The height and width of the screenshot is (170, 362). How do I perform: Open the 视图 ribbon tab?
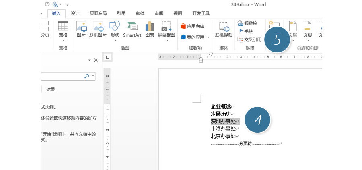click(178, 13)
